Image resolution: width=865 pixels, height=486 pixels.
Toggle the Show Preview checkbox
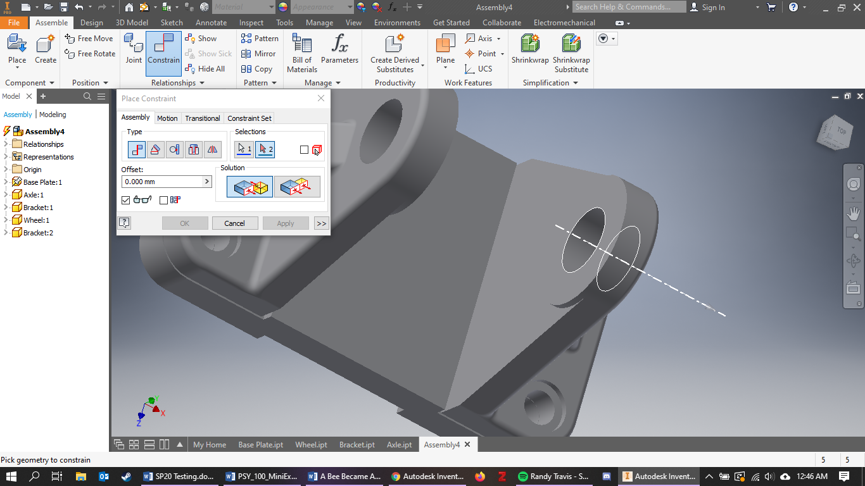125,200
